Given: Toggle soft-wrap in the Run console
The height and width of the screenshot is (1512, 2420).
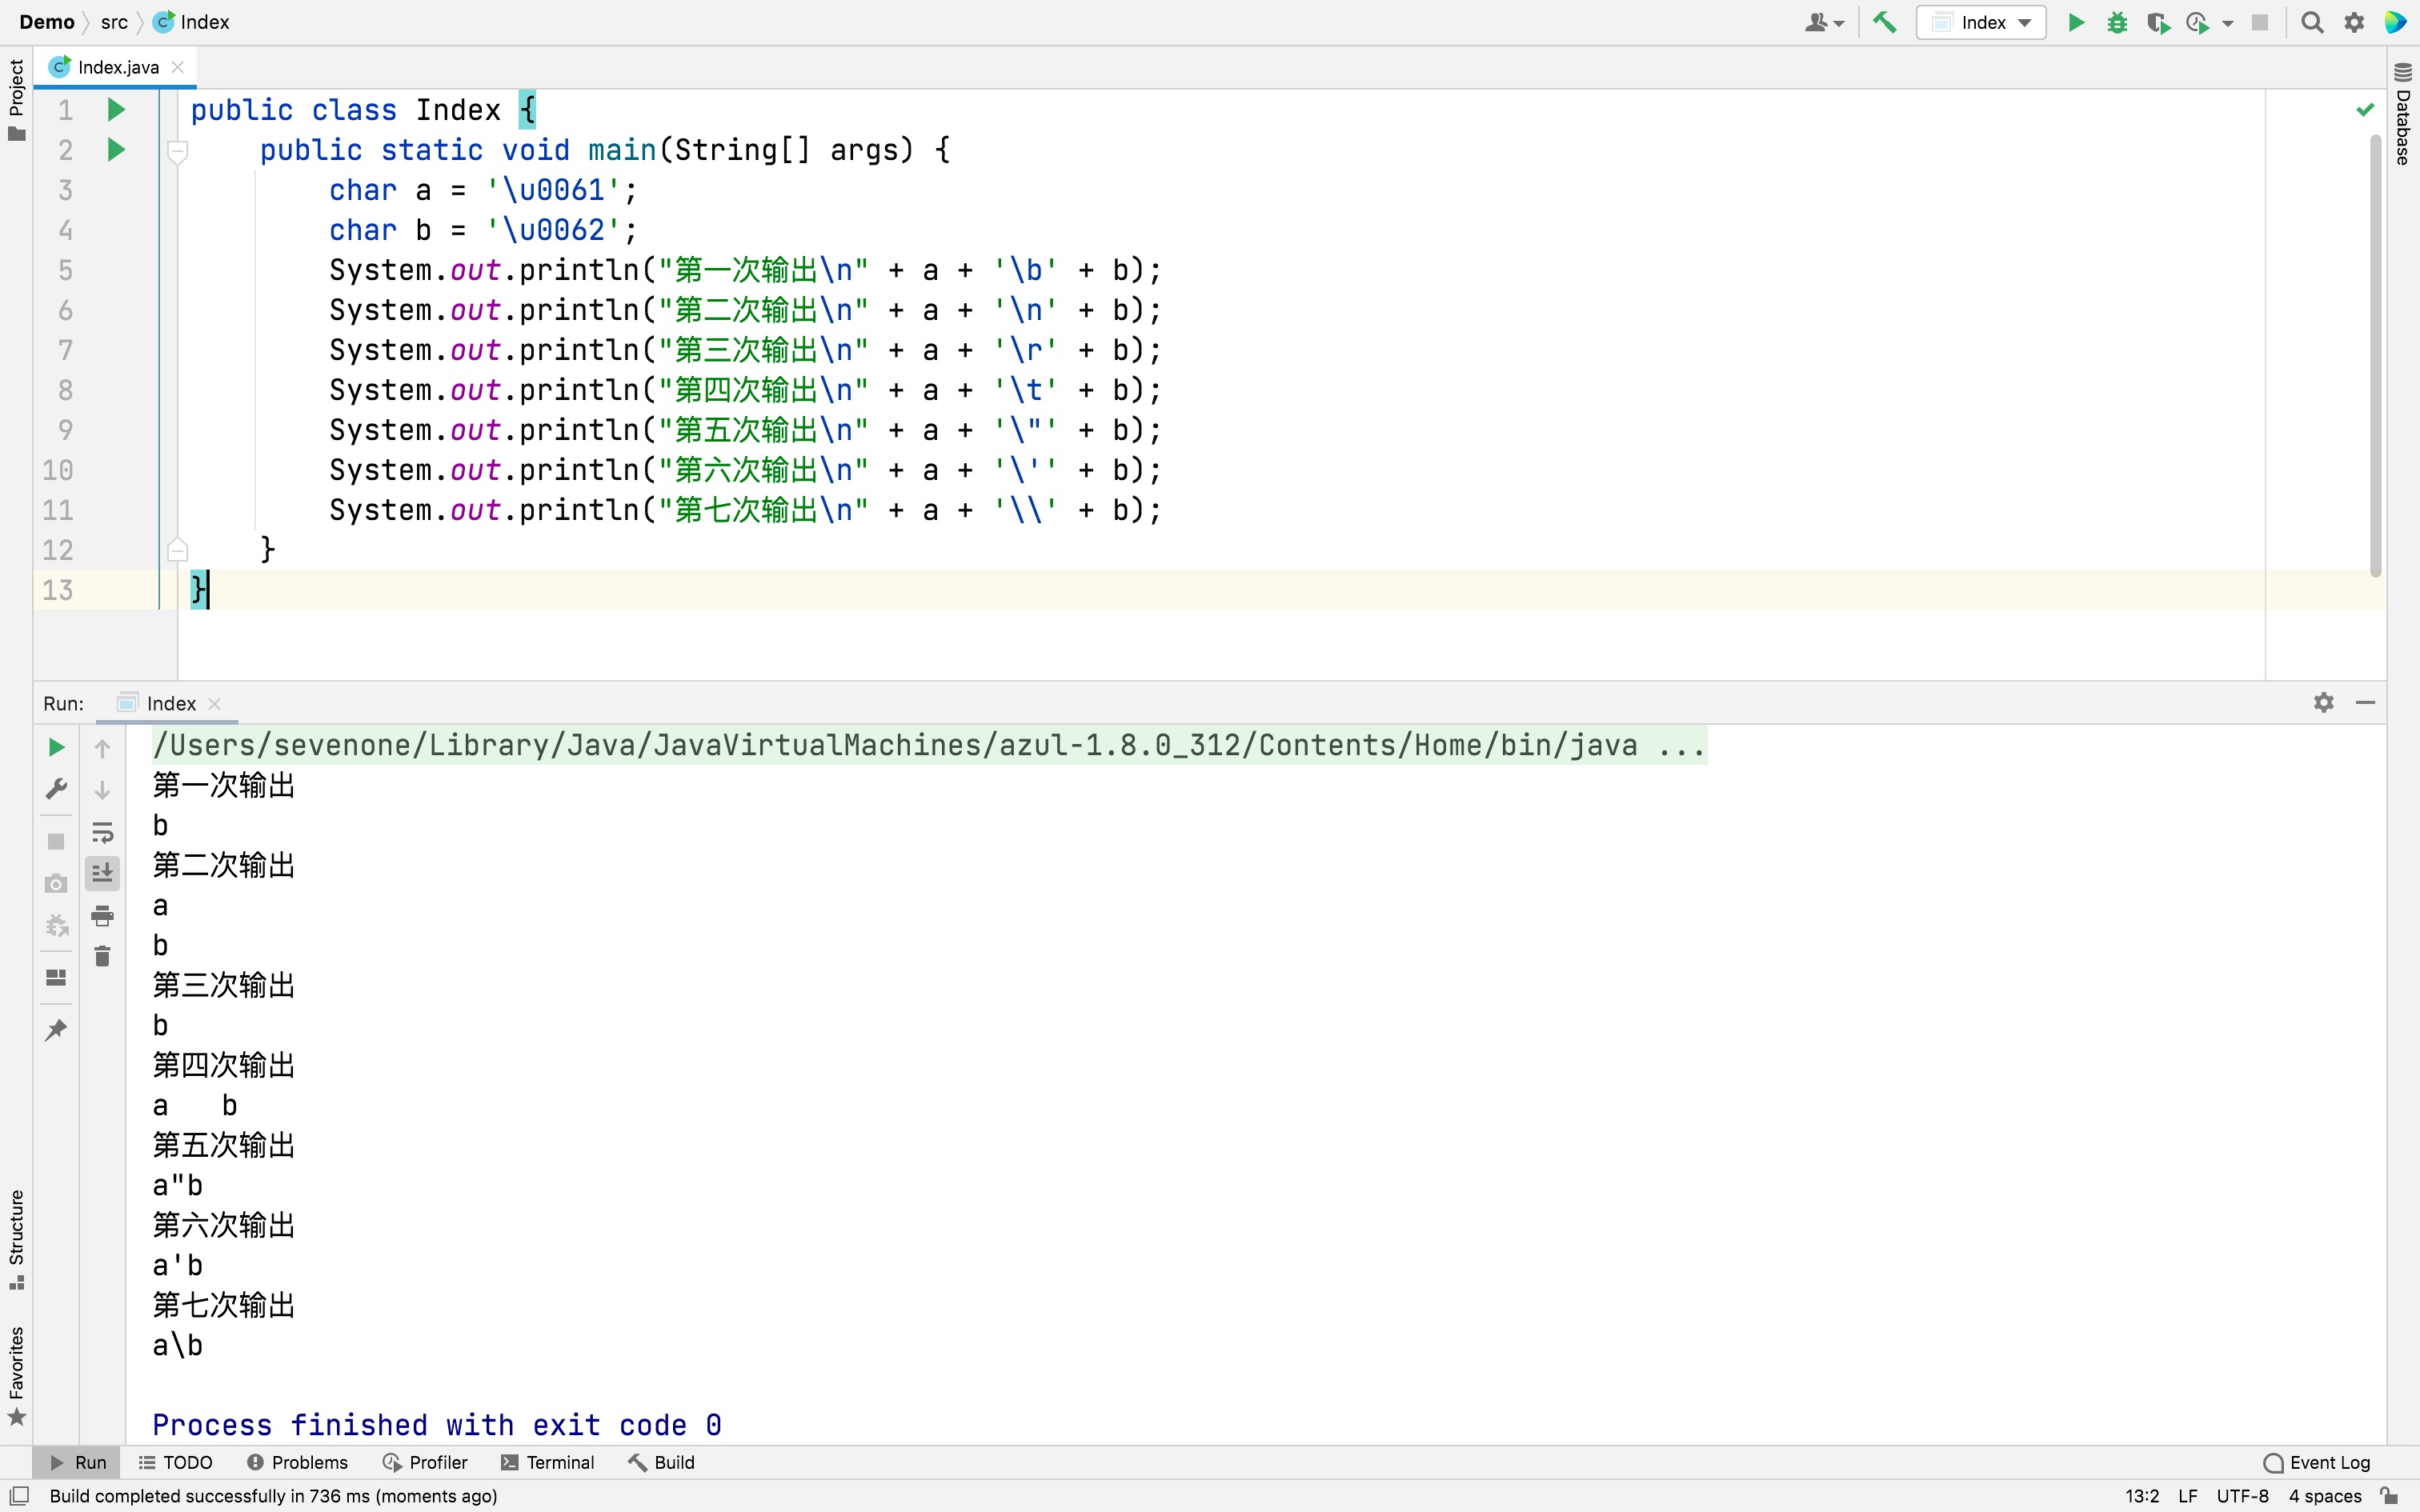Looking at the screenshot, I should (102, 832).
